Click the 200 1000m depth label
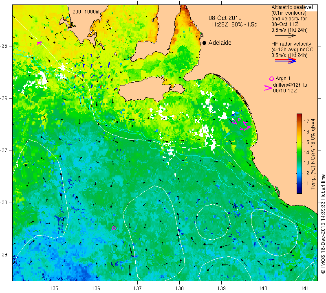 [x=86, y=12]
